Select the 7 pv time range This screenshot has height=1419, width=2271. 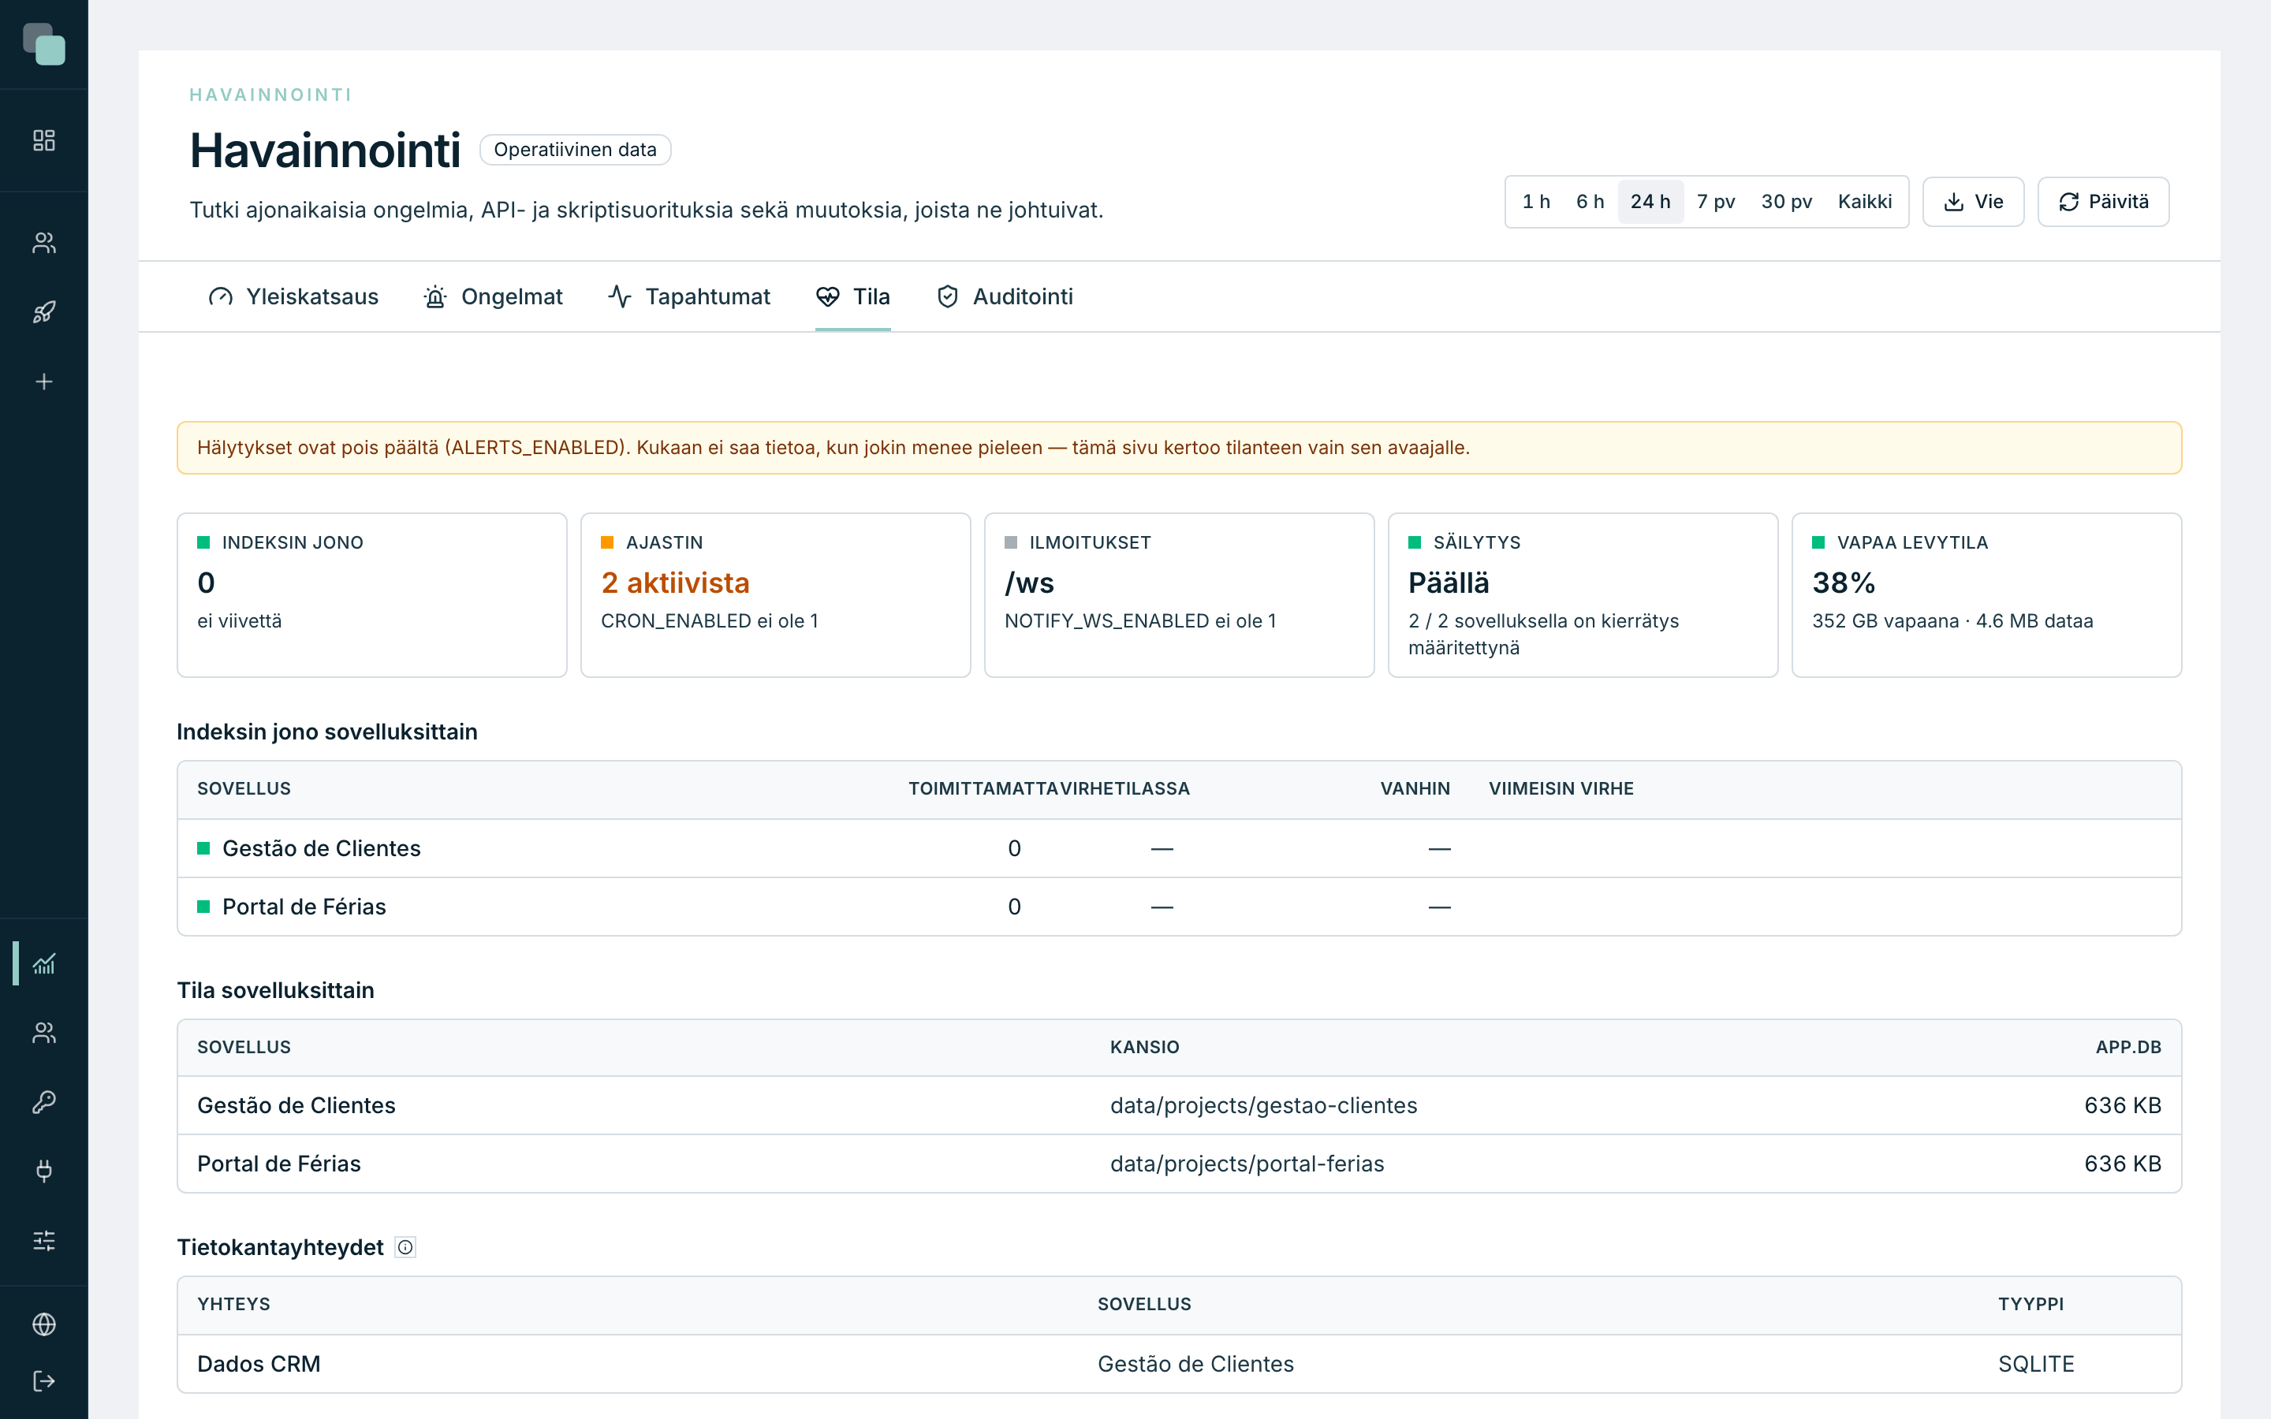[1715, 202]
